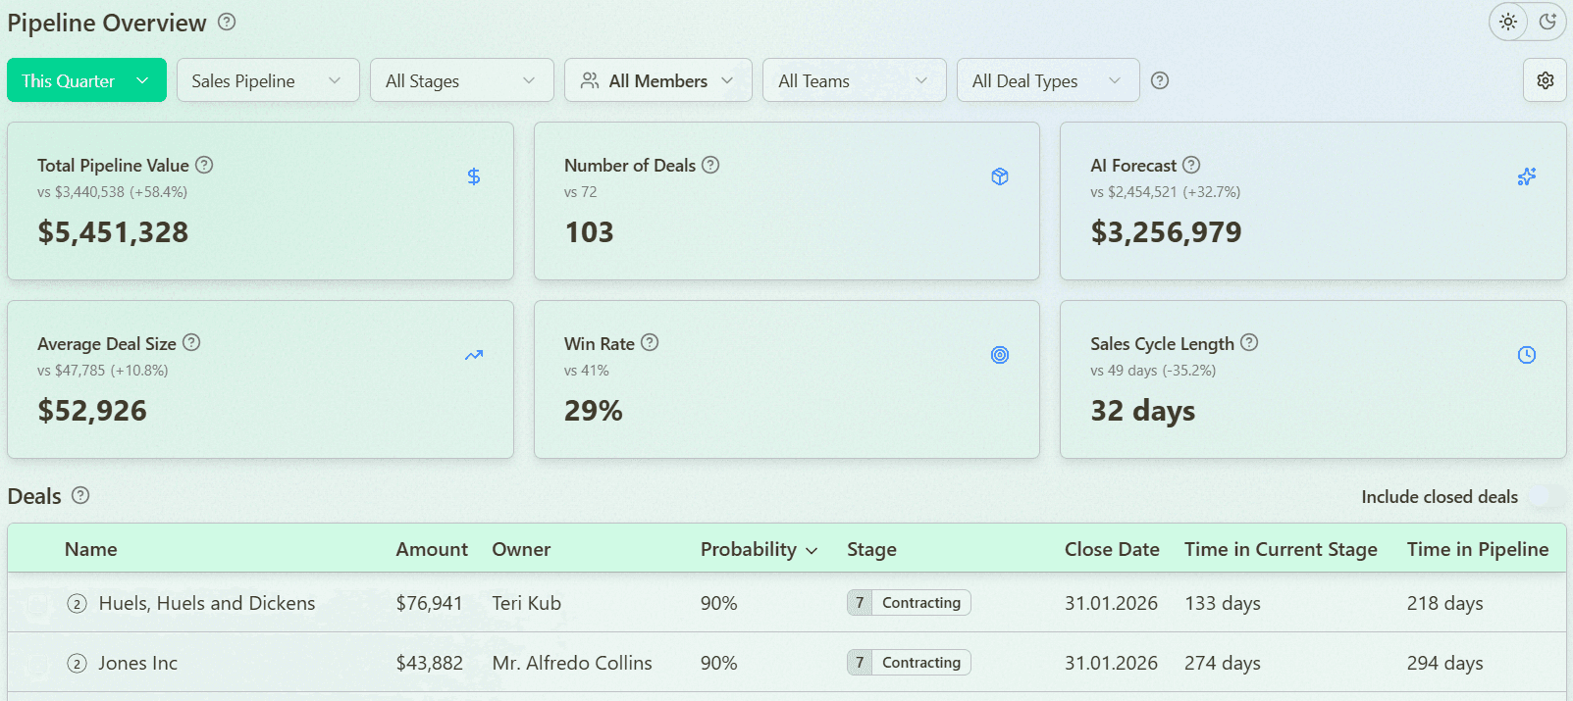Image resolution: width=1573 pixels, height=701 pixels.
Task: Open the All Members filter dropdown
Action: coord(658,80)
